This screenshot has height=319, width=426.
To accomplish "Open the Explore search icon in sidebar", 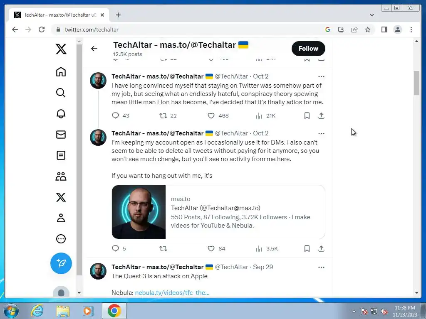I will coord(61,93).
